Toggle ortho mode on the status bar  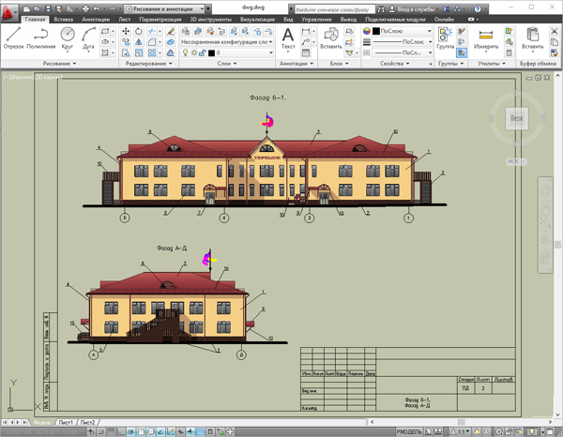tap(120, 432)
